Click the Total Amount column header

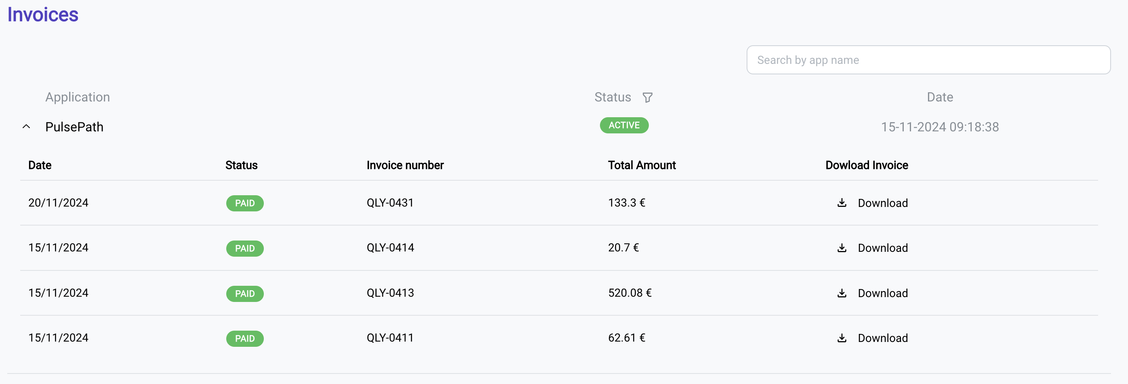click(642, 165)
